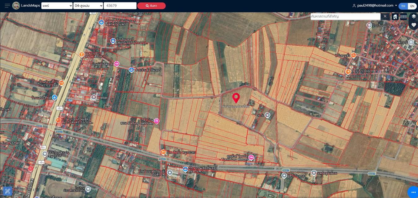Switch language to EN
Screen dimensions: 418x198
point(412,6)
